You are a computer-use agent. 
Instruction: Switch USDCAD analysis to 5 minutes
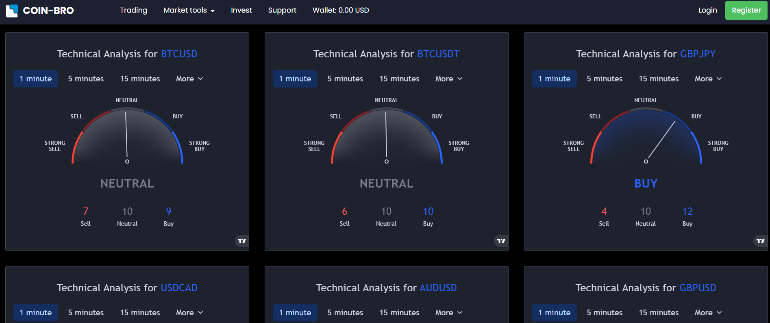tap(86, 312)
